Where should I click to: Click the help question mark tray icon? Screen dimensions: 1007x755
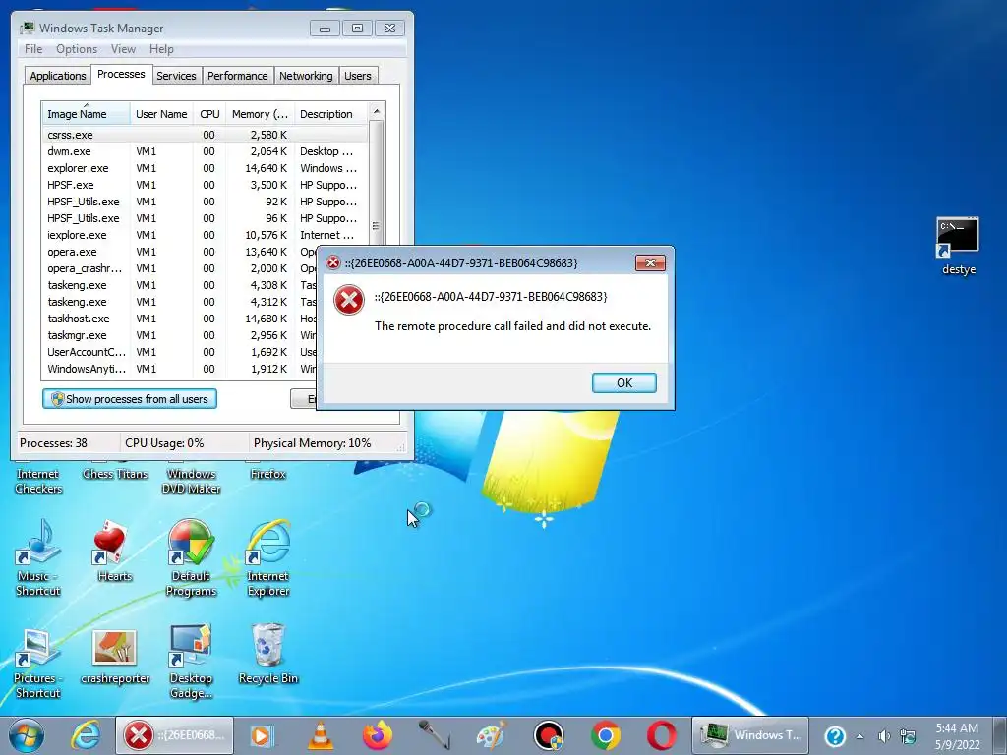point(834,736)
